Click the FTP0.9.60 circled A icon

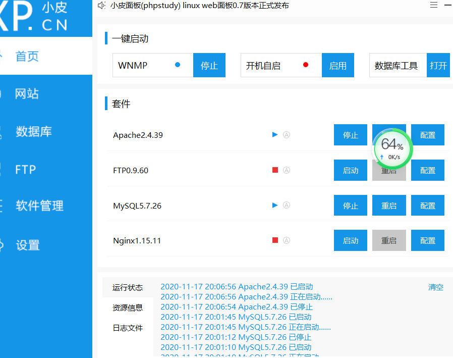pos(287,170)
